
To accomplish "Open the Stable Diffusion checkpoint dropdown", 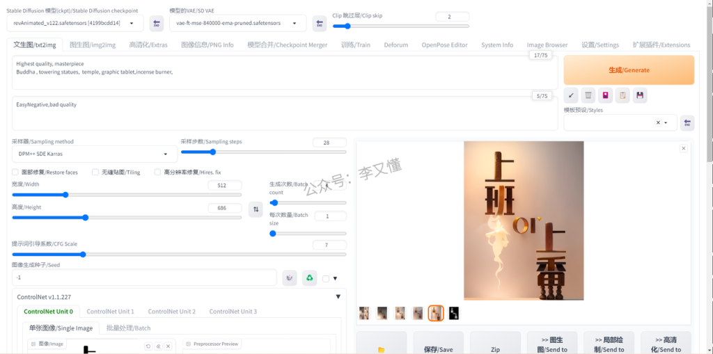I will tap(78, 23).
